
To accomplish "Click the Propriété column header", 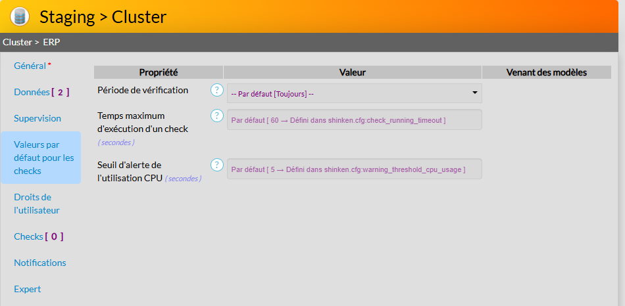I will click(159, 72).
